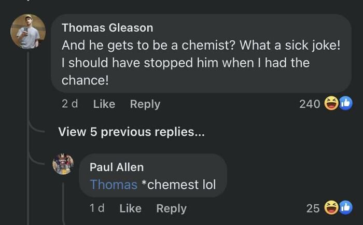Screen dimensions: 363x225
Task: Click the 240 reactions count
Action: click(x=310, y=104)
